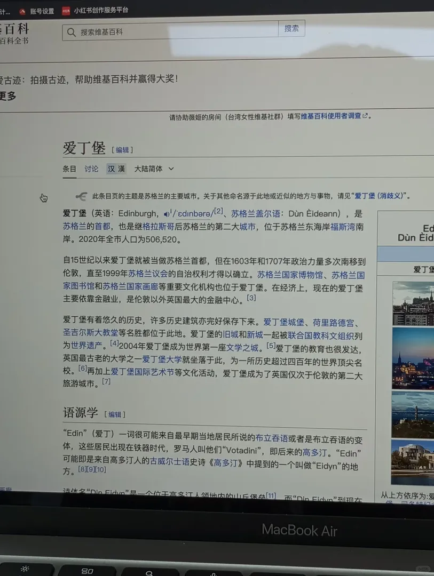Image resolution: width=434 pixels, height=576 pixels.
Task: Open the night cityscape infobox thumbnail
Action: pos(413,358)
